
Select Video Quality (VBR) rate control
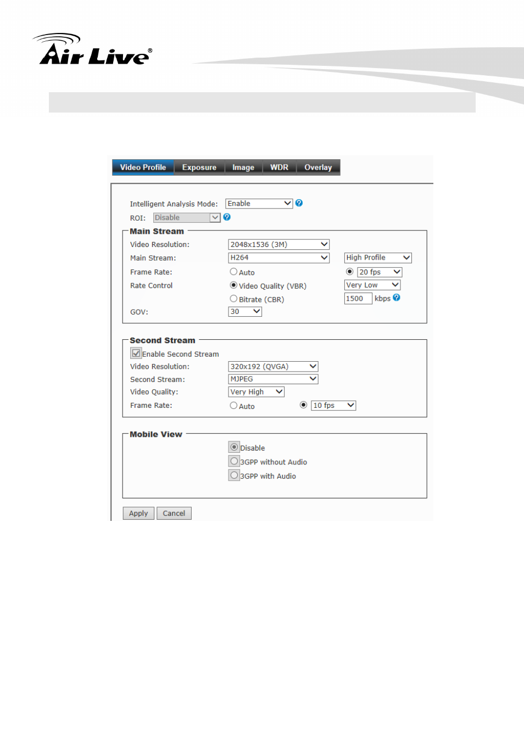(x=233, y=285)
